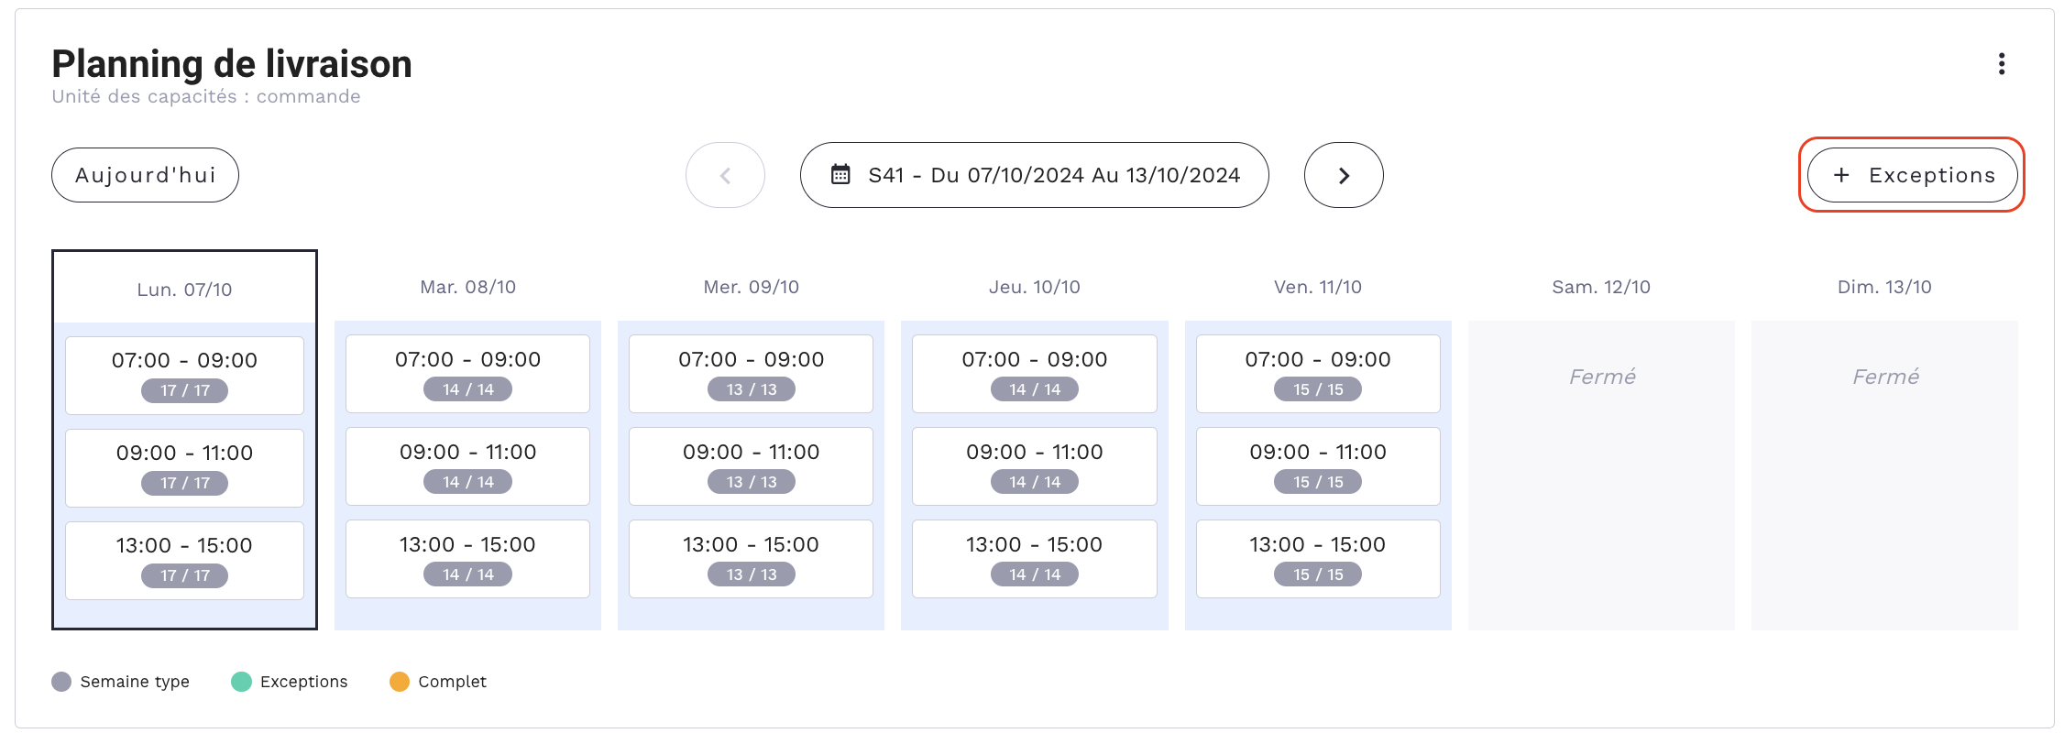
Task: Click the Semaine type legend dot
Action: coord(61,682)
